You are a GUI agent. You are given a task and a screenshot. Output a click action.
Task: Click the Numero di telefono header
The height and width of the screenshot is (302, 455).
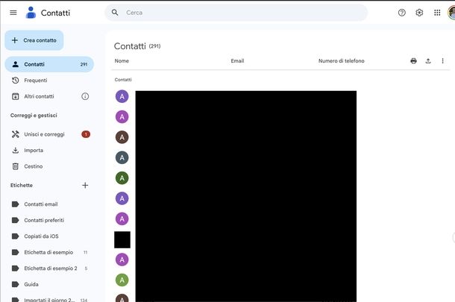coord(342,61)
